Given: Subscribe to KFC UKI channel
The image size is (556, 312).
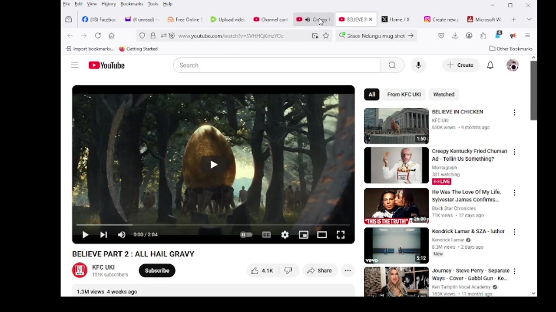Looking at the screenshot, I should pyautogui.click(x=157, y=270).
